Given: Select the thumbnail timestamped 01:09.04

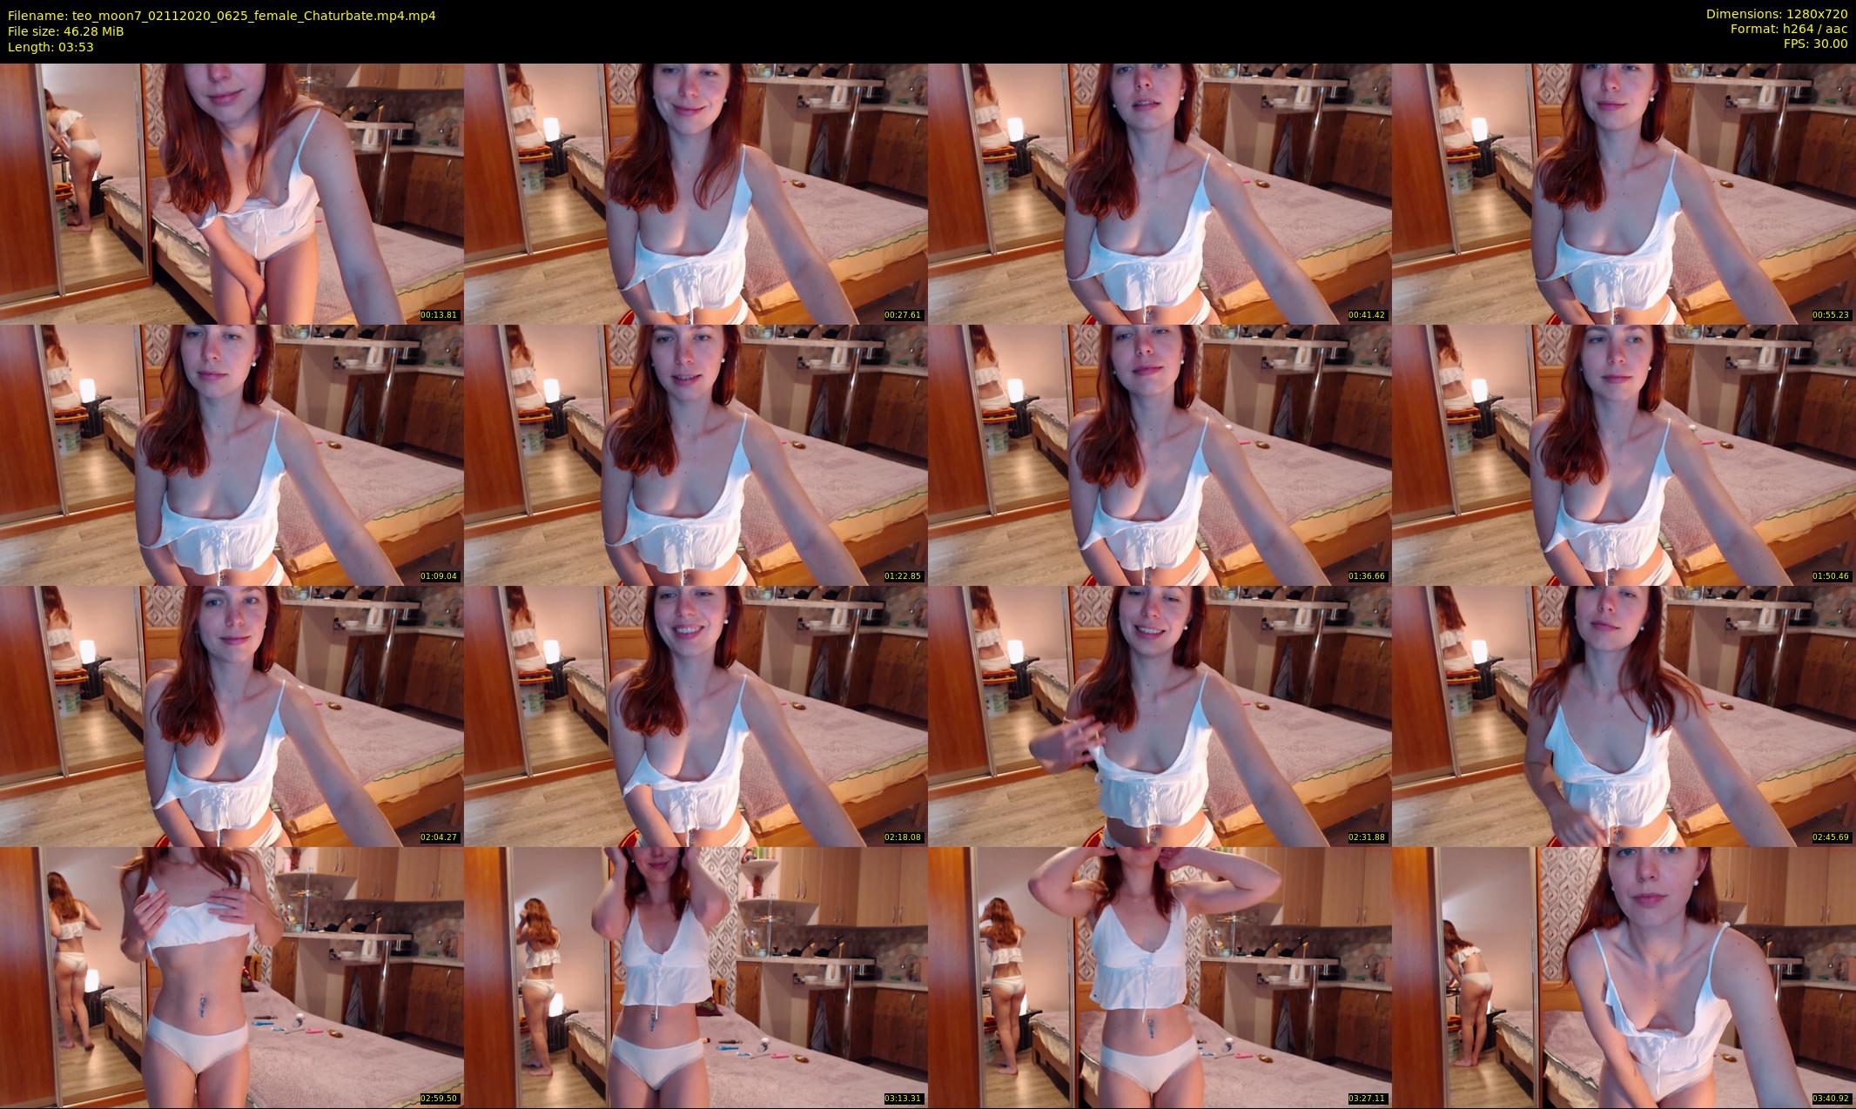Looking at the screenshot, I should [232, 454].
